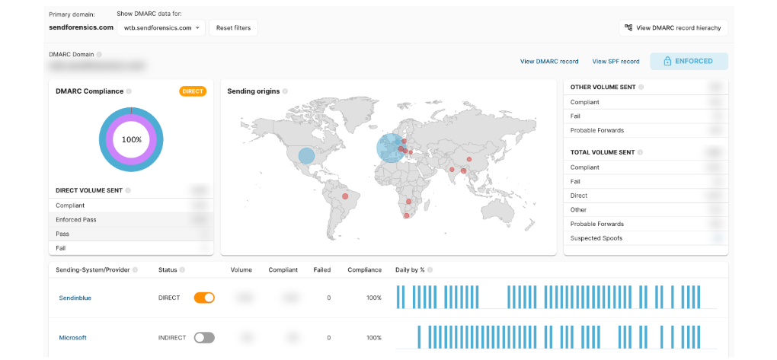777x360 pixels.
Task: Click the hierarchy icon in View DMARC record hierarchy button
Action: tap(628, 27)
